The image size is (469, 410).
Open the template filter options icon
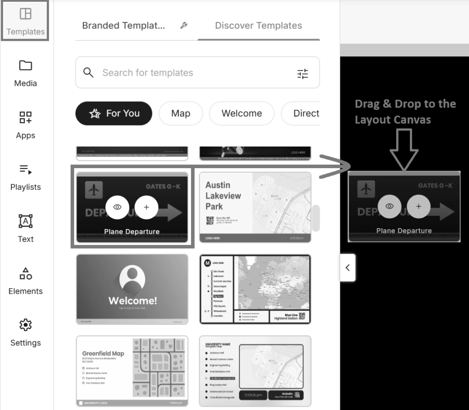(x=303, y=73)
